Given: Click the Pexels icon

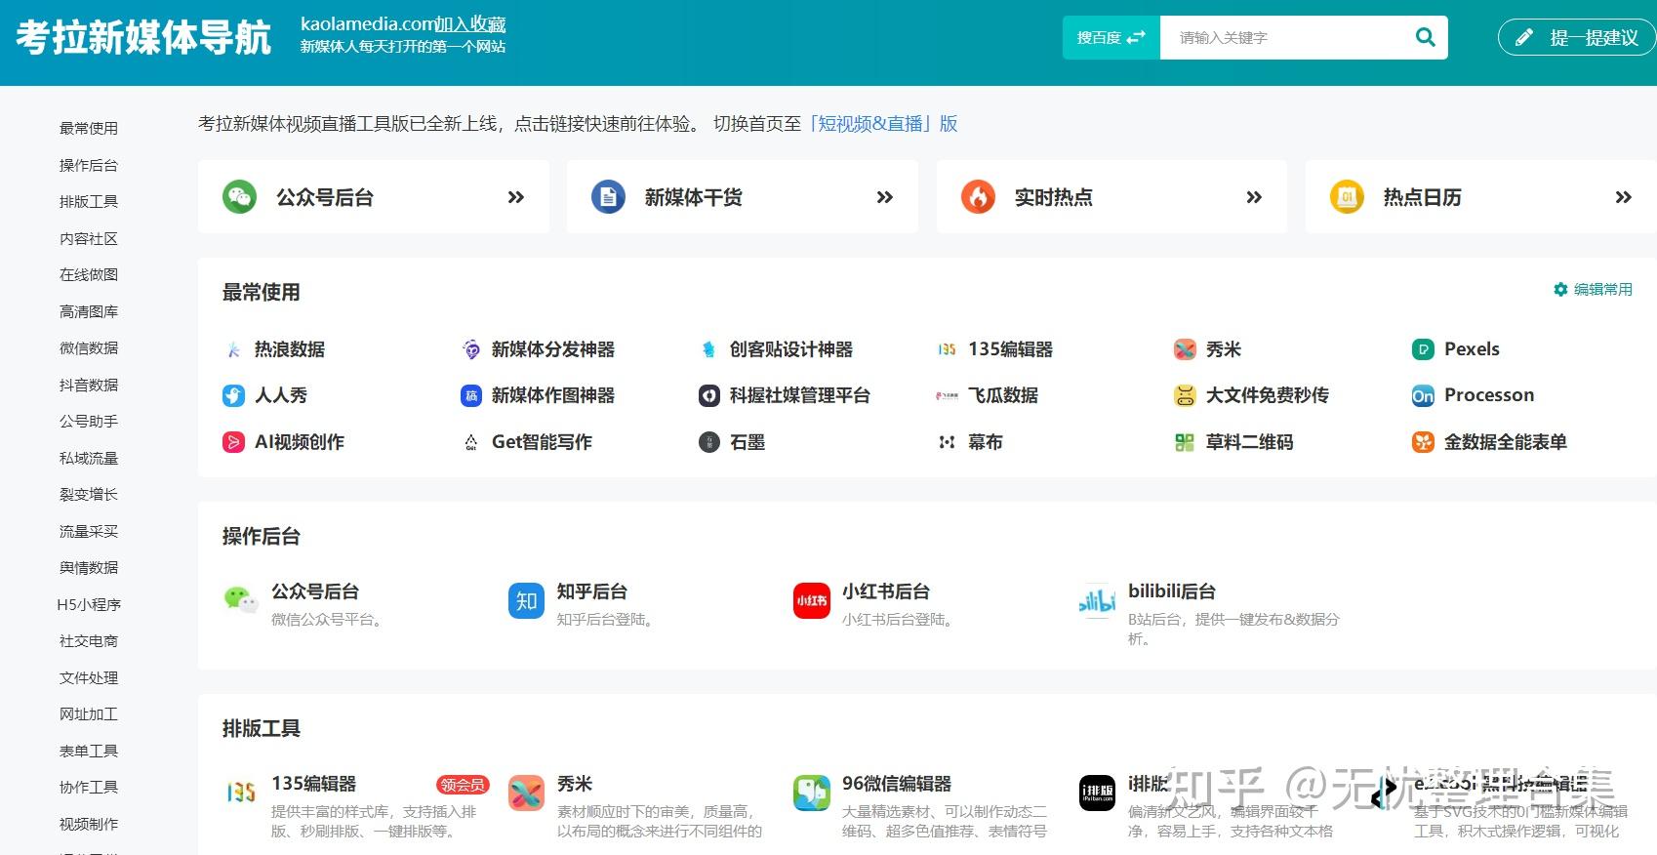Looking at the screenshot, I should [1423, 349].
